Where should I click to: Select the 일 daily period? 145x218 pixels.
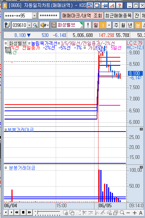point(96,25)
